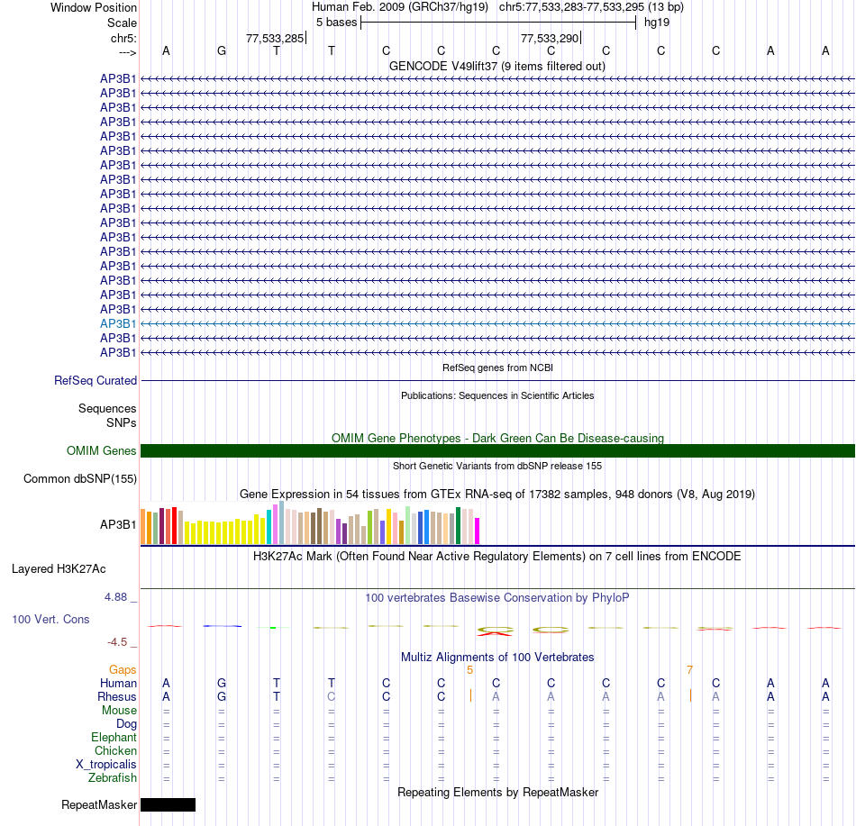Open the Multiz Alignments of 100 Vertebrates title

(x=497, y=657)
